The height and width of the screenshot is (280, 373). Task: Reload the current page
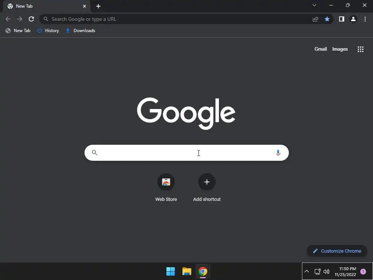click(31, 19)
